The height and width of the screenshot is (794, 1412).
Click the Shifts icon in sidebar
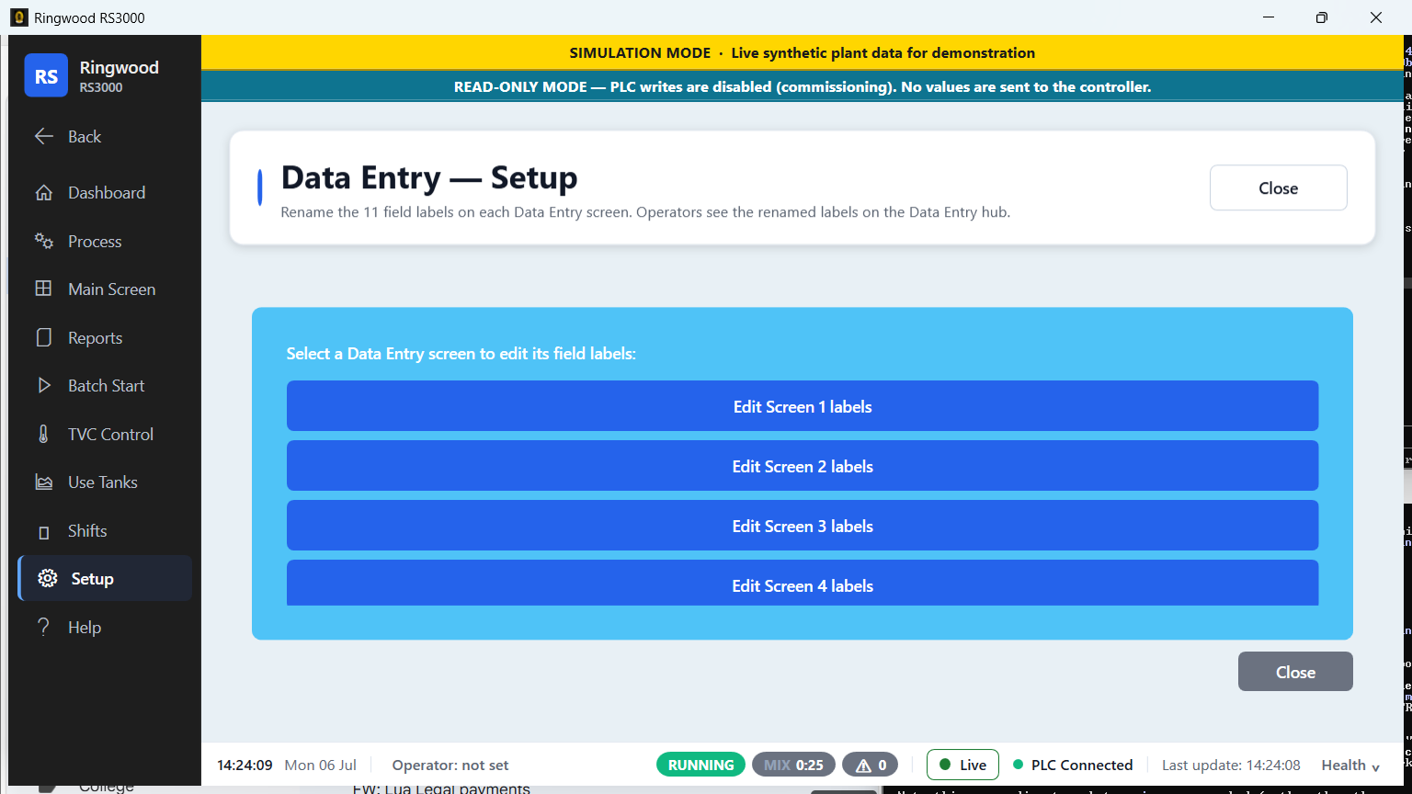pyautogui.click(x=44, y=532)
